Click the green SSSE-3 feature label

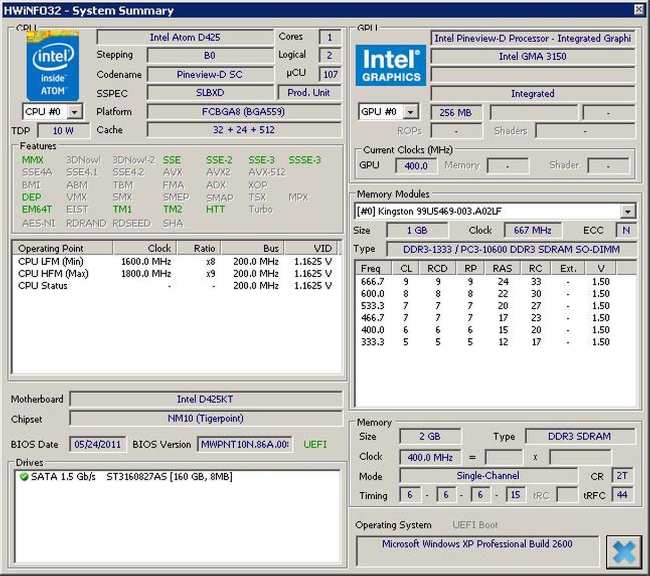[305, 160]
